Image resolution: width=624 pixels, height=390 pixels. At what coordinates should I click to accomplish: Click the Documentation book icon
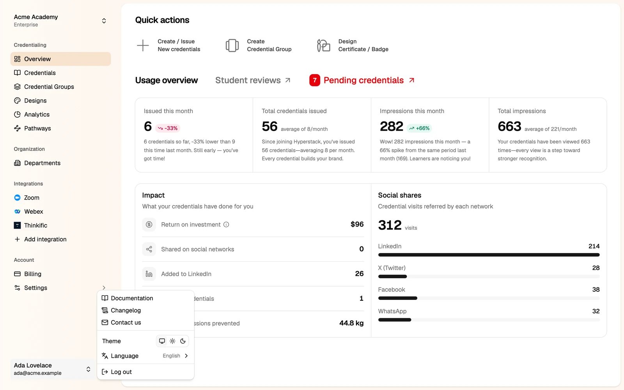(105, 298)
